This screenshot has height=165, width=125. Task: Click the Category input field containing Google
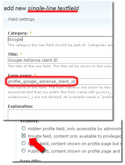pos(60,39)
